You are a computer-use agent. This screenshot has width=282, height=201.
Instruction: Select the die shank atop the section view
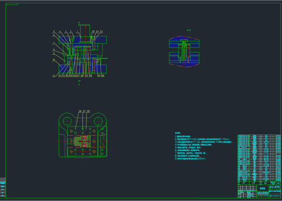(x=85, y=33)
